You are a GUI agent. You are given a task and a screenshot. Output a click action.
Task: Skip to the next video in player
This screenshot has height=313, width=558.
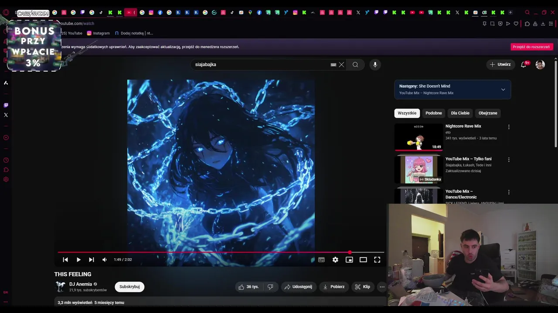(92, 260)
